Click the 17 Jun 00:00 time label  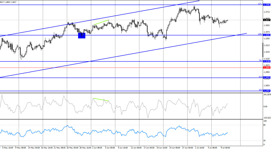pyautogui.click(x=149, y=148)
